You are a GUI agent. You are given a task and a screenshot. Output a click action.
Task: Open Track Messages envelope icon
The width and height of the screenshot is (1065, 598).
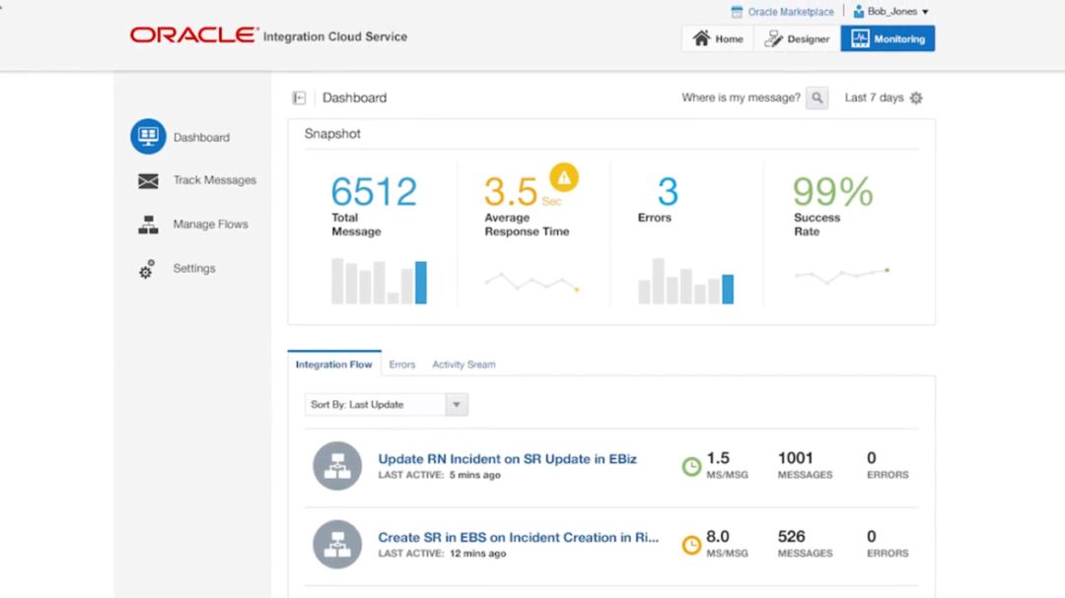148,180
